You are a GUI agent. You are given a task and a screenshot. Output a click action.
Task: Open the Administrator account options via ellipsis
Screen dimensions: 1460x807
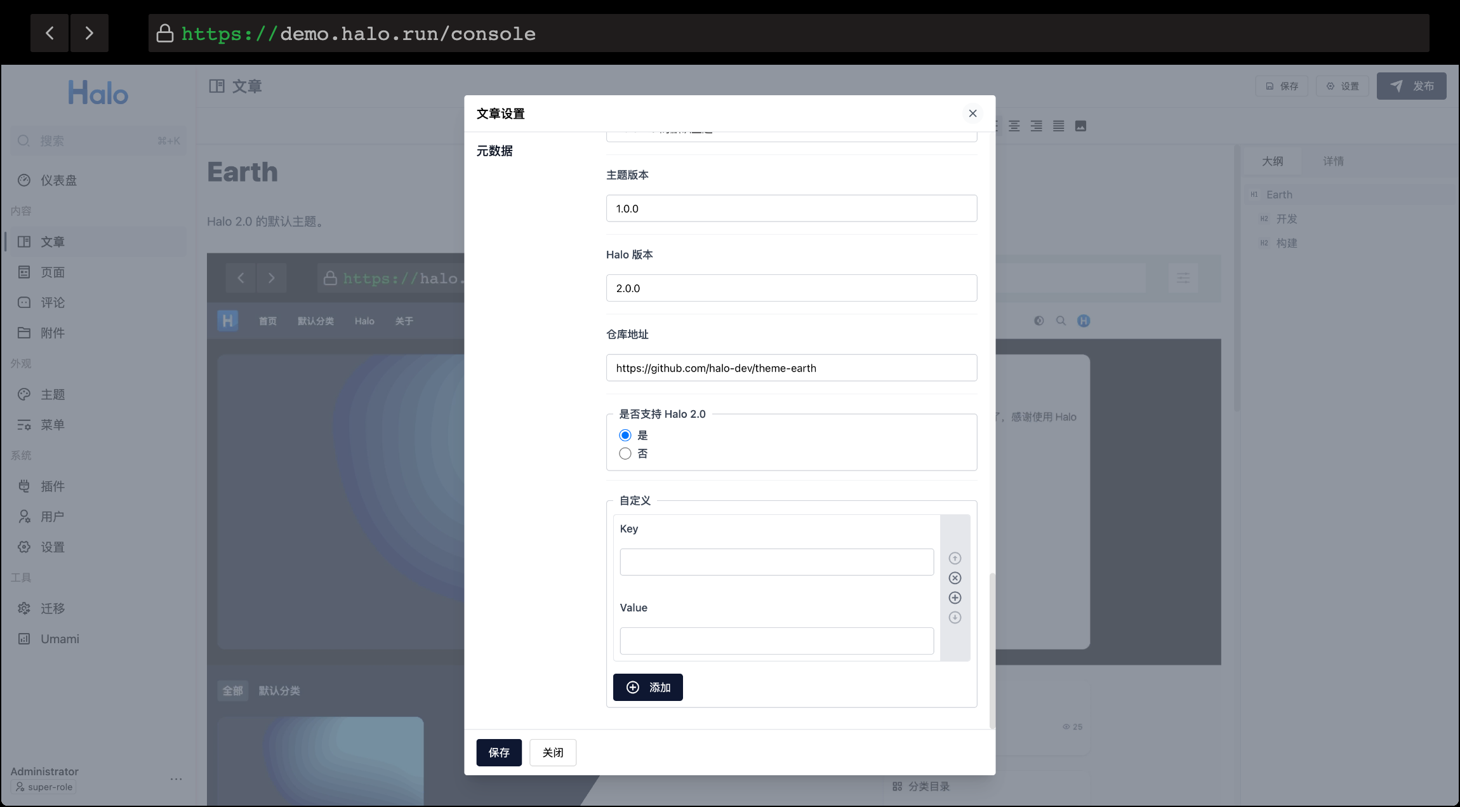(x=176, y=779)
